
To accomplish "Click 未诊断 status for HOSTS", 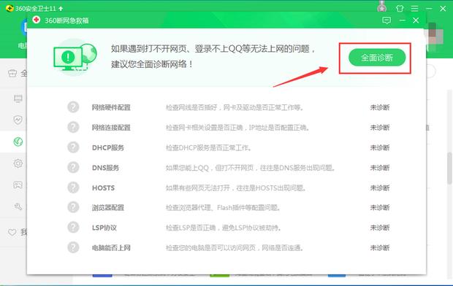I will coord(380,188).
